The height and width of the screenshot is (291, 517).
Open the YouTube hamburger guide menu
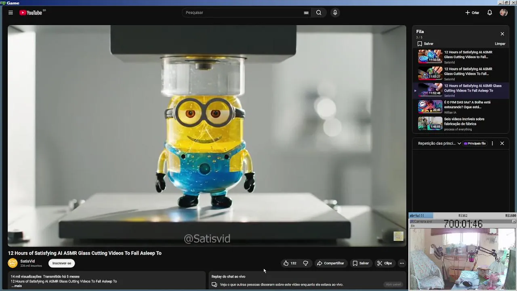pos(11,13)
